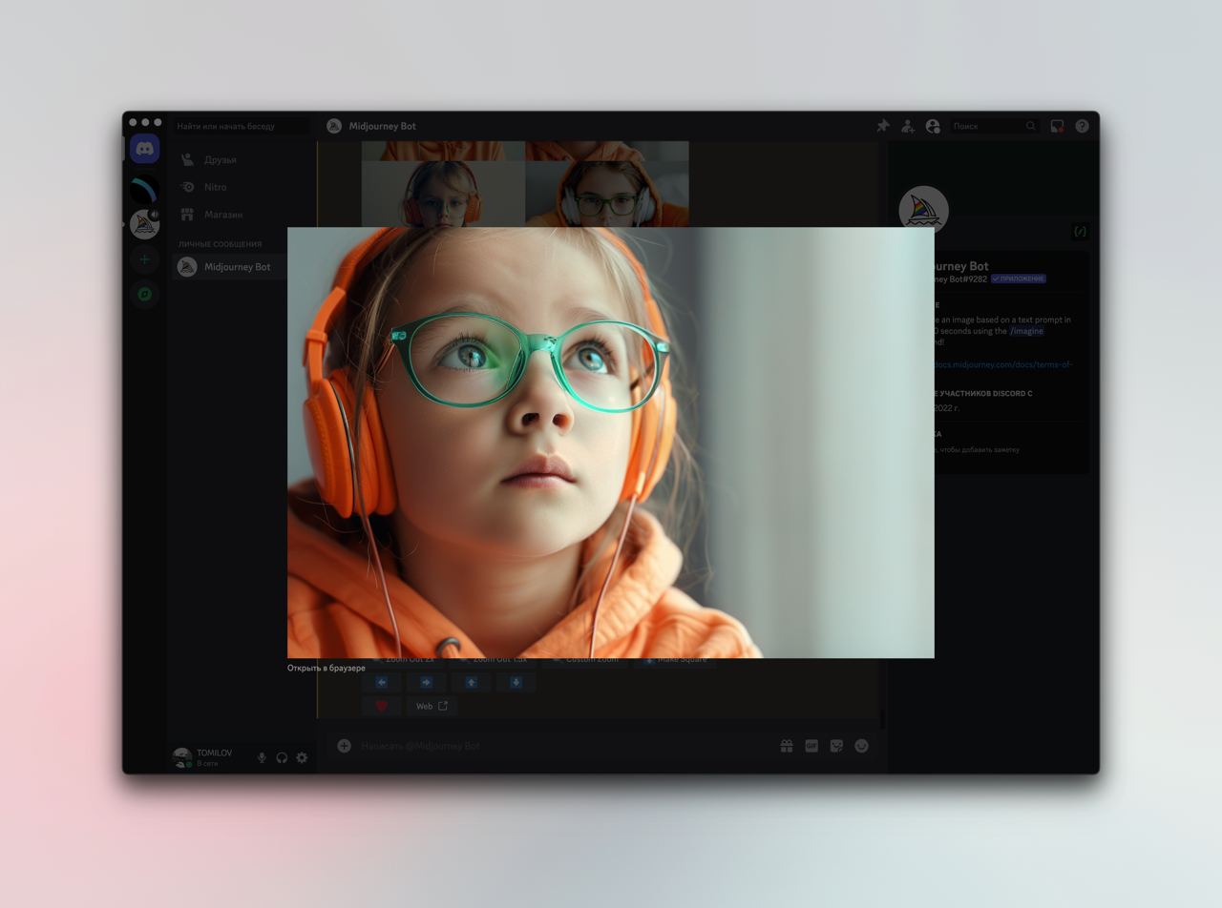Click the message input for Midjourney Bot

point(563,746)
